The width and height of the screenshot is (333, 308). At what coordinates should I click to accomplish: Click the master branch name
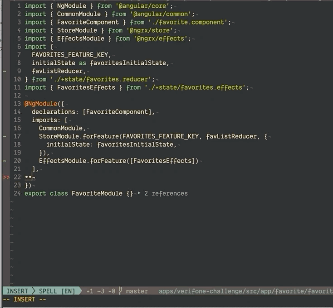coord(137,291)
